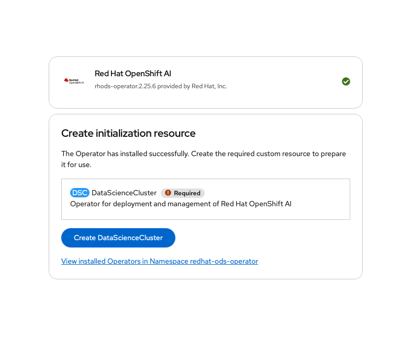Click the Red Hat OpenShift AI logo
This screenshot has height=342, width=401.
74,81
